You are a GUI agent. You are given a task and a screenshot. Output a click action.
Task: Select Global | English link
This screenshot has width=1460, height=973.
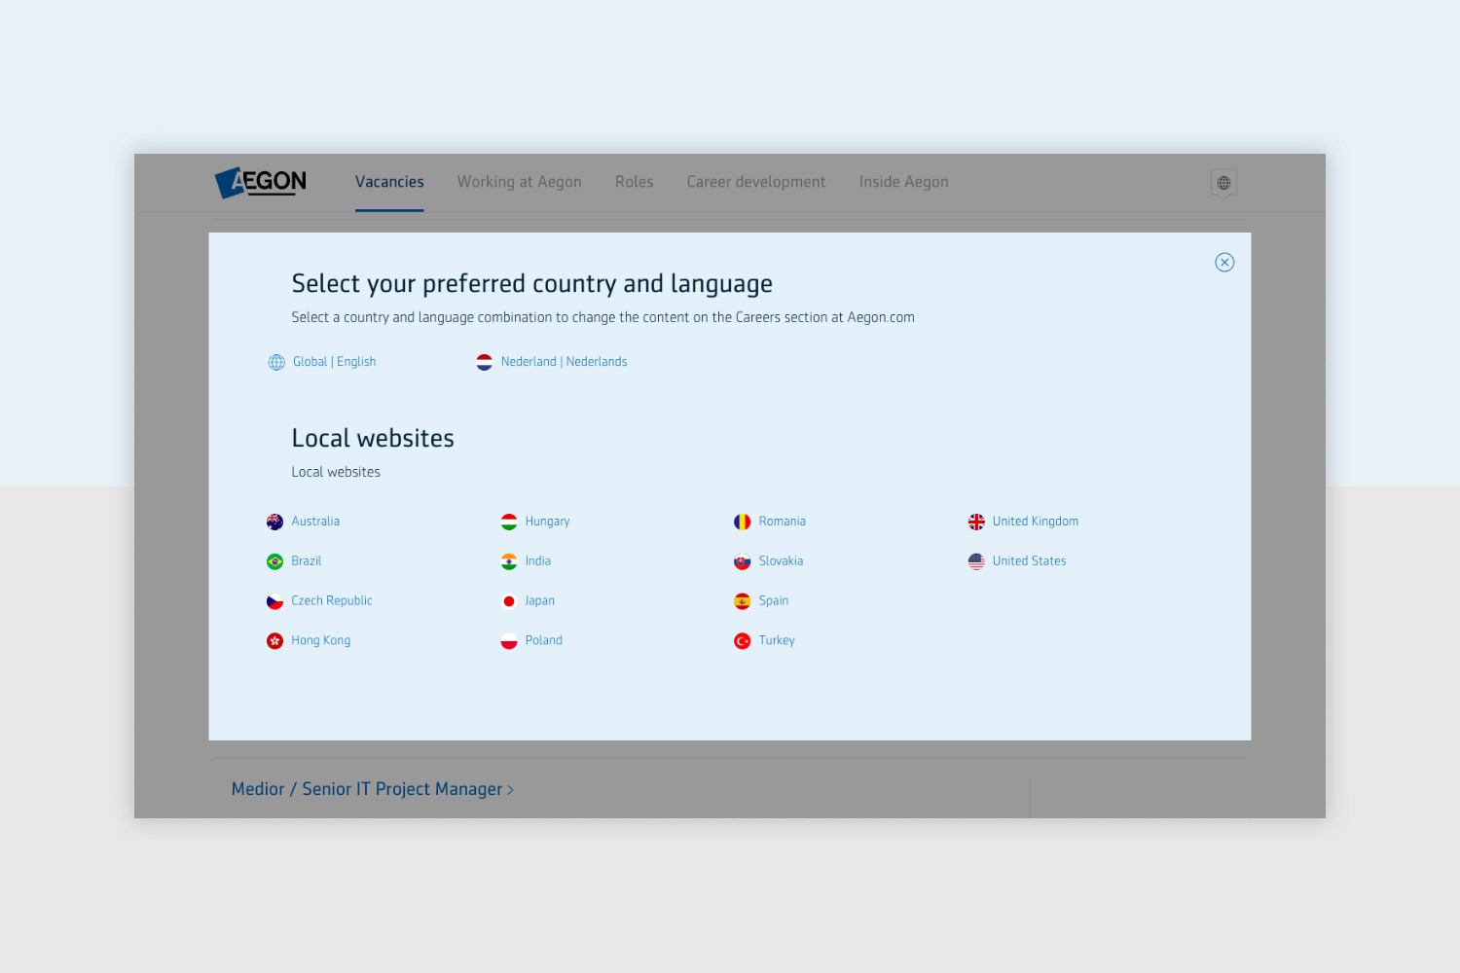click(x=335, y=362)
